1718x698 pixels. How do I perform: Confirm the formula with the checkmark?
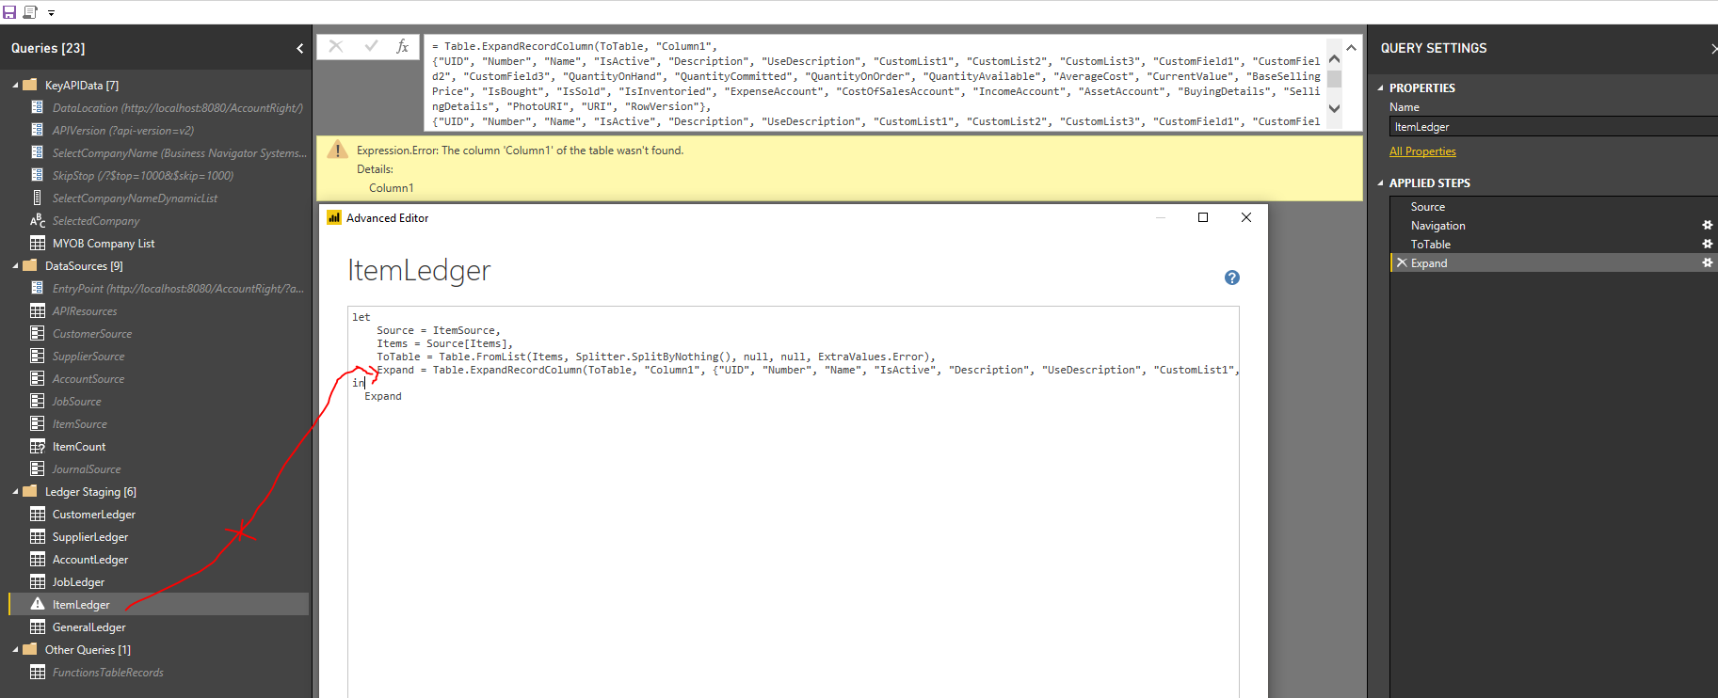click(x=371, y=46)
